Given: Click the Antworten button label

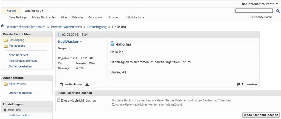Looking at the screenshot, I should (x=249, y=84).
